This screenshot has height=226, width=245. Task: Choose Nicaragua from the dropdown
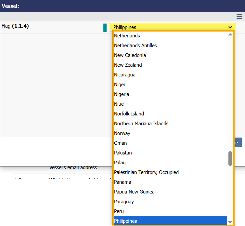coord(125,75)
